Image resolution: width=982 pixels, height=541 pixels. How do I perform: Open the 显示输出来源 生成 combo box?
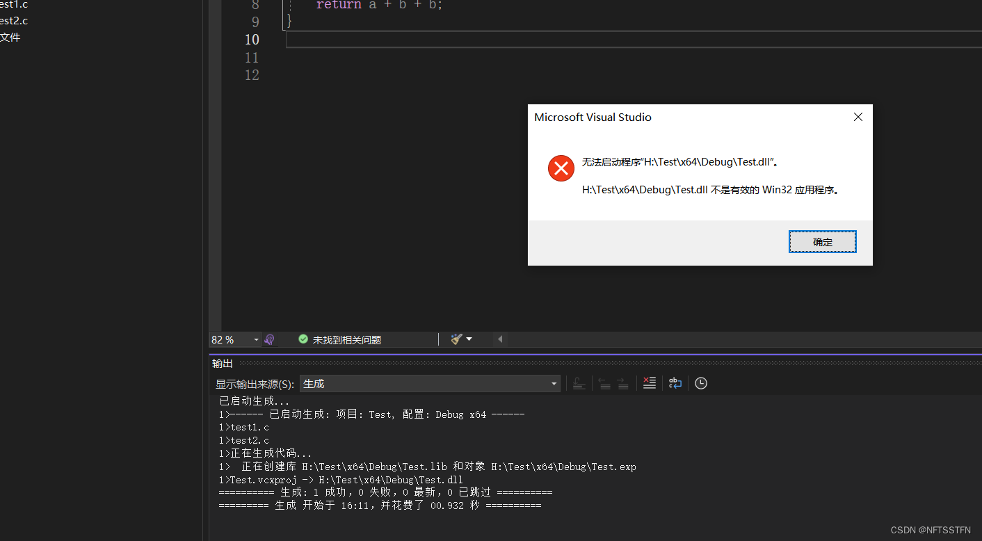tap(430, 384)
